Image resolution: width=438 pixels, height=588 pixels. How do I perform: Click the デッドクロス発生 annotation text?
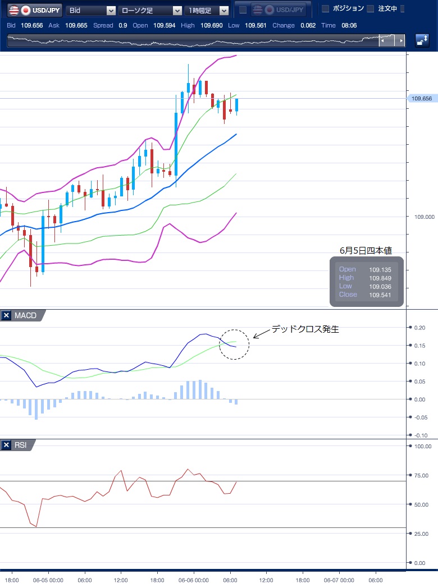305,329
